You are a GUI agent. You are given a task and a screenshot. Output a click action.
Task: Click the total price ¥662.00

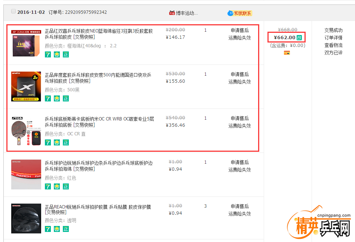(x=284, y=37)
